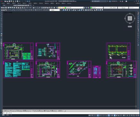140x117 pixels.
Task: Choose the 范围(E) zoom option
Action: [26, 111]
